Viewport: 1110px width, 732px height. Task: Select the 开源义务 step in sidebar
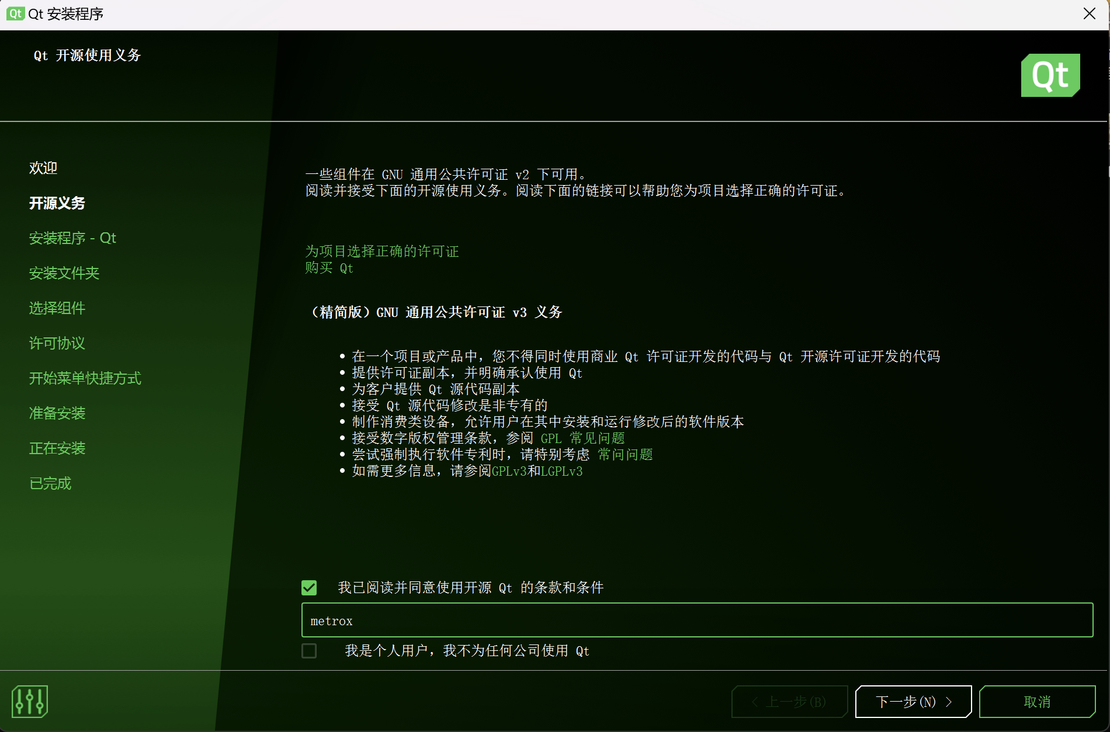click(57, 203)
